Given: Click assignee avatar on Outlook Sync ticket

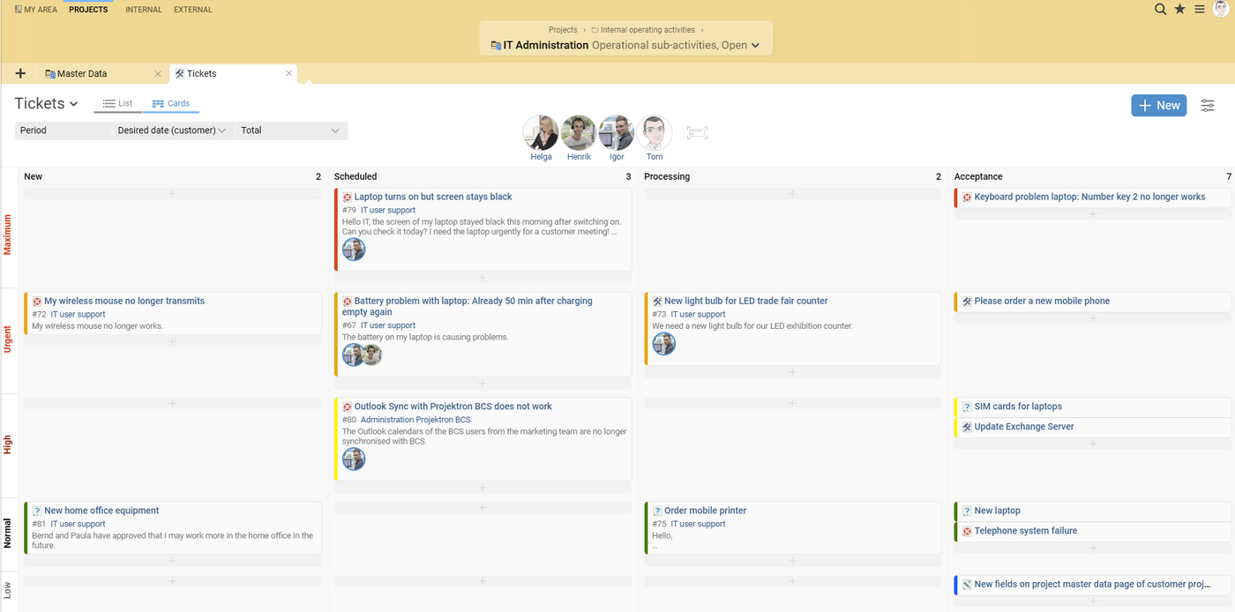Looking at the screenshot, I should (x=354, y=459).
